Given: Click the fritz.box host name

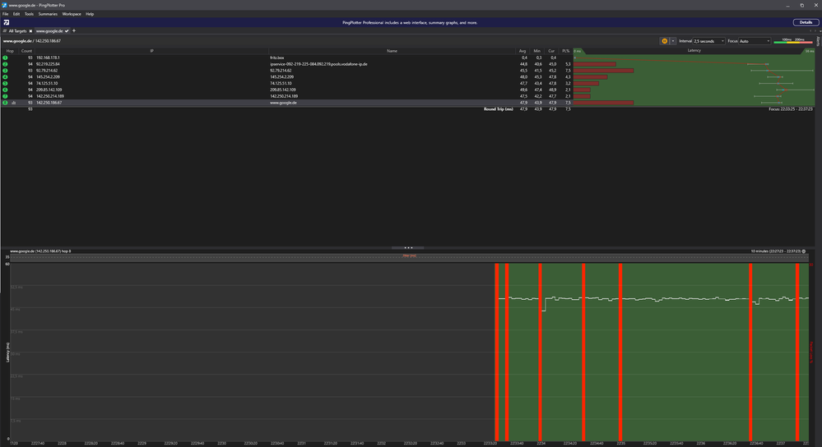Looking at the screenshot, I should [x=276, y=58].
